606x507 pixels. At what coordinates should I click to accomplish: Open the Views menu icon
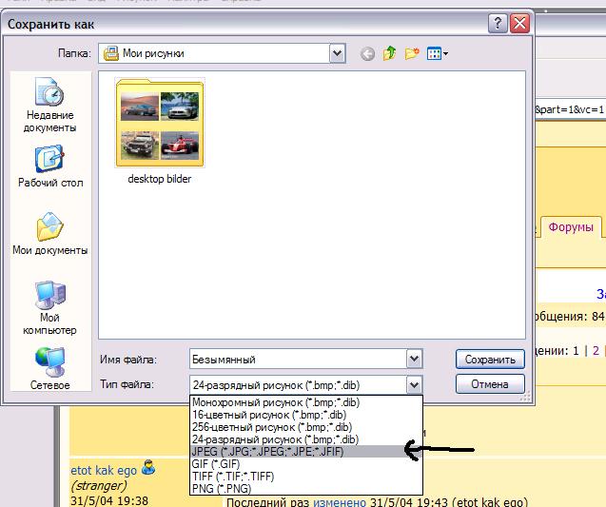[x=438, y=54]
